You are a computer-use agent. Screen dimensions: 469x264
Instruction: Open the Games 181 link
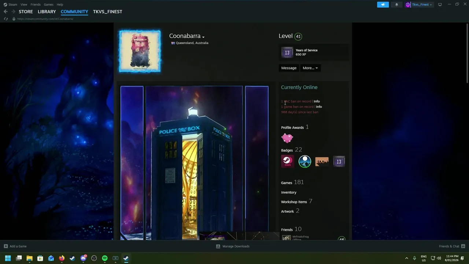coord(292,182)
